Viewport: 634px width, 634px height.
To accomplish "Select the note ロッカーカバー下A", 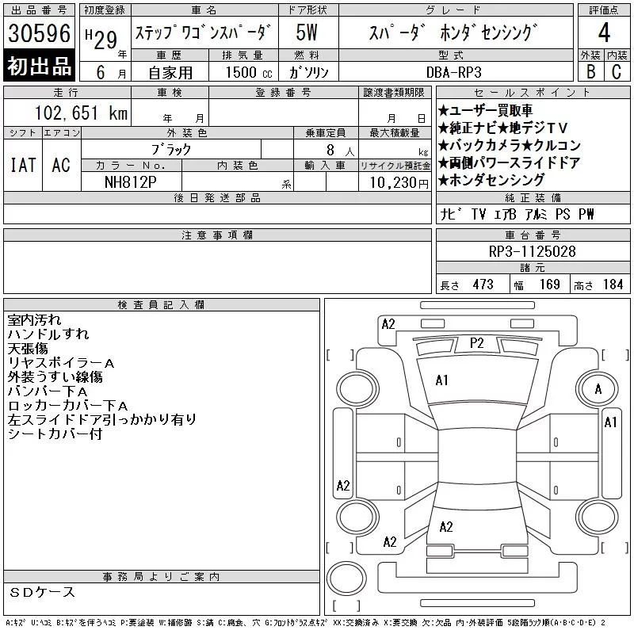I will (67, 405).
